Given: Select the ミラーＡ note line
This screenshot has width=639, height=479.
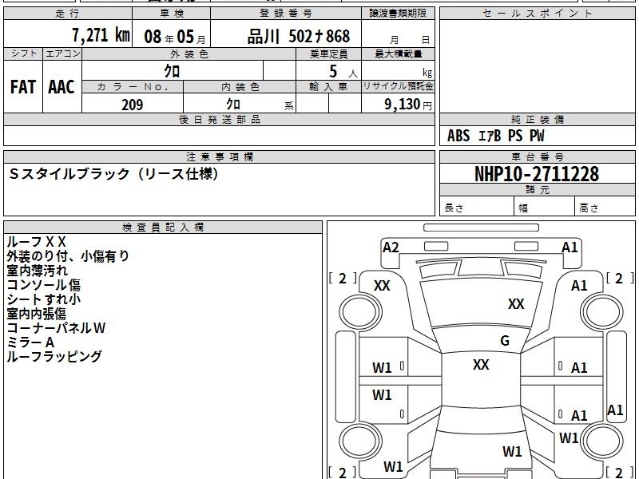Looking at the screenshot, I should (30, 342).
